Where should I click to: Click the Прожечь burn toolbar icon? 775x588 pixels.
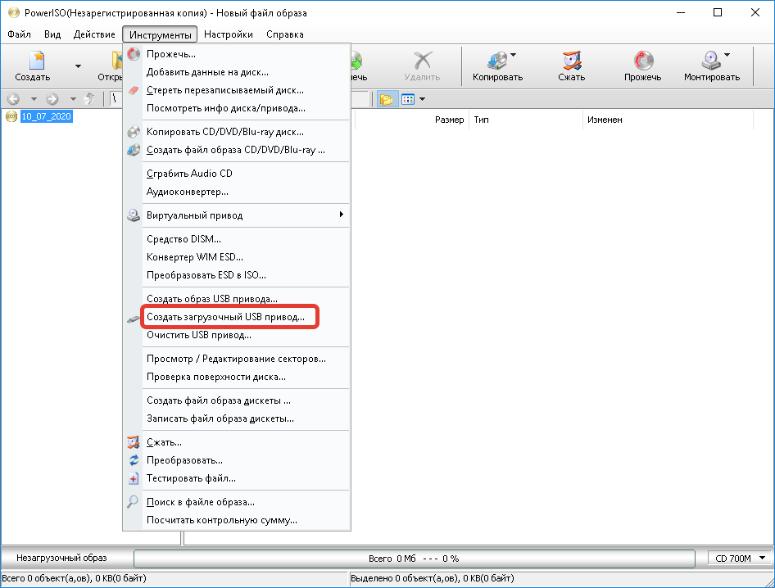[x=643, y=61]
